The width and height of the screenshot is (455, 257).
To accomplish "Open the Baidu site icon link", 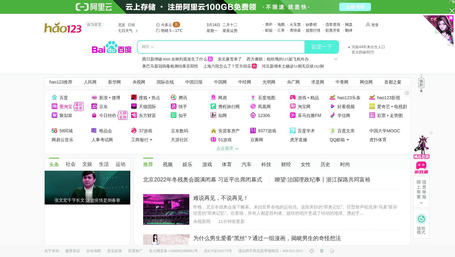I will (54, 98).
